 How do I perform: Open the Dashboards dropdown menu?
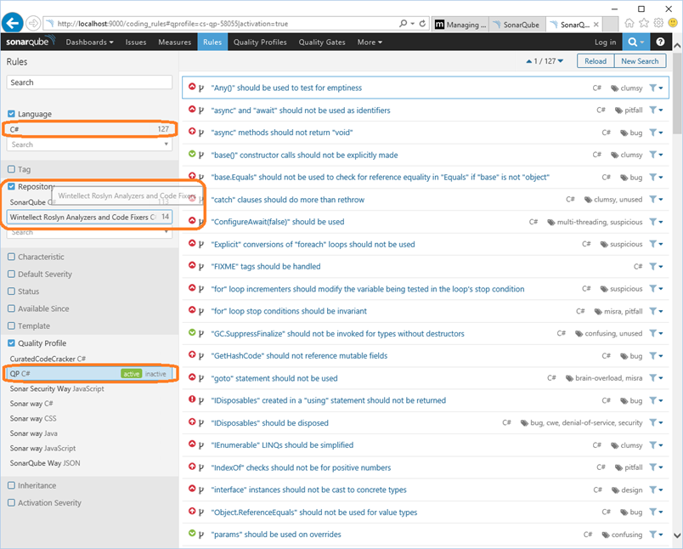point(89,42)
